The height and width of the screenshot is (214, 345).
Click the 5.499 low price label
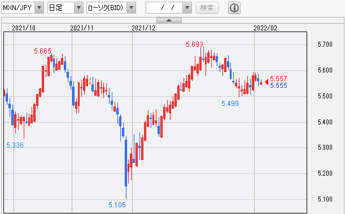230,104
